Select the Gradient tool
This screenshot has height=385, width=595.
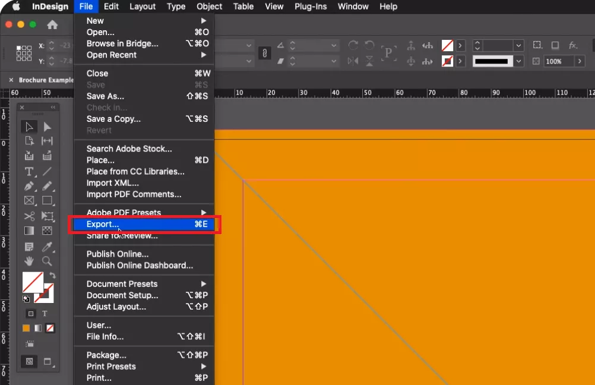29,231
